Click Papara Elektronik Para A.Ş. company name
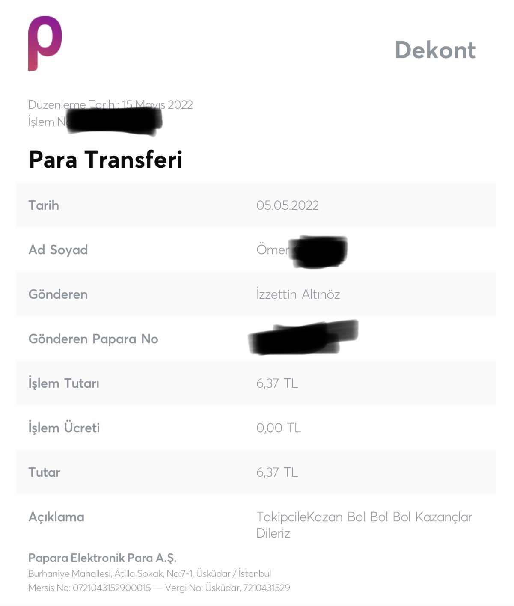Screen dimensions: 514x606 (x=102, y=558)
